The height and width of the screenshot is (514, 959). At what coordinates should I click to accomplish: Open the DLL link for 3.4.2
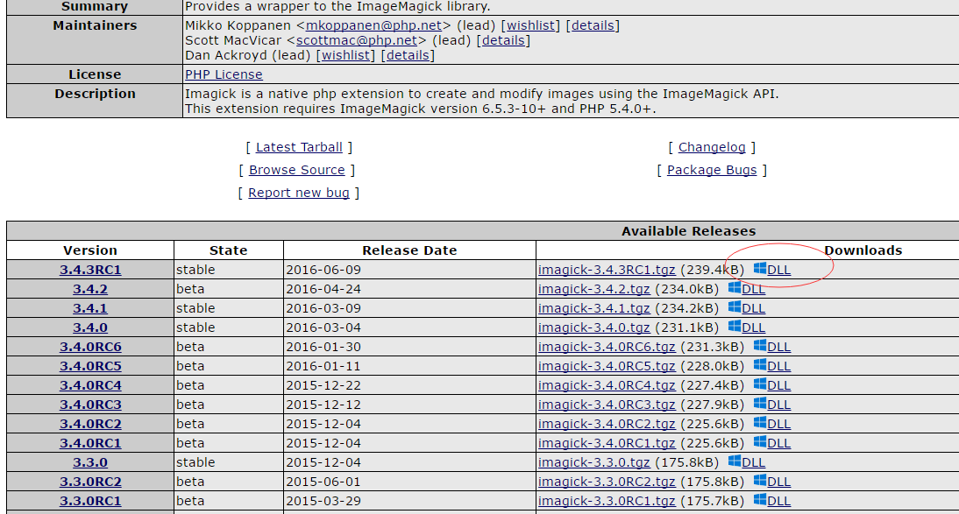pyautogui.click(x=754, y=289)
